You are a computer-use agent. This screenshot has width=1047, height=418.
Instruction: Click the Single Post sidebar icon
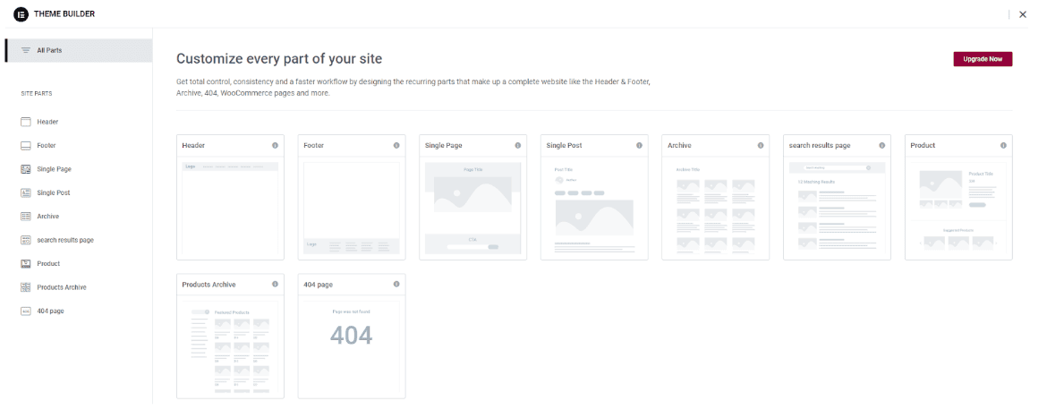[x=26, y=193]
